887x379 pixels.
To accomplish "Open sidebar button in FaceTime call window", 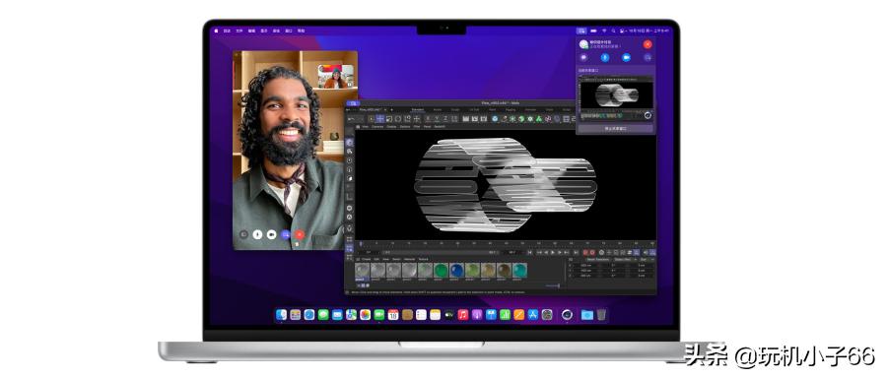I will 243,234.
